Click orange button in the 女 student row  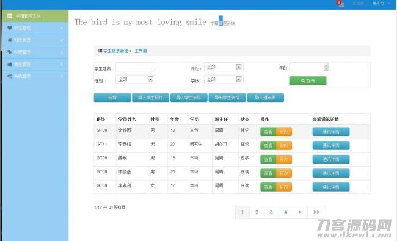[284, 187]
